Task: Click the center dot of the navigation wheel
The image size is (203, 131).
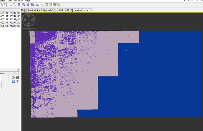Action: point(29,20)
